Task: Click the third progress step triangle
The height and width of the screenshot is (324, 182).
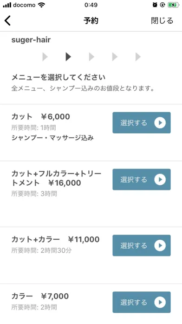Action: coord(91,57)
